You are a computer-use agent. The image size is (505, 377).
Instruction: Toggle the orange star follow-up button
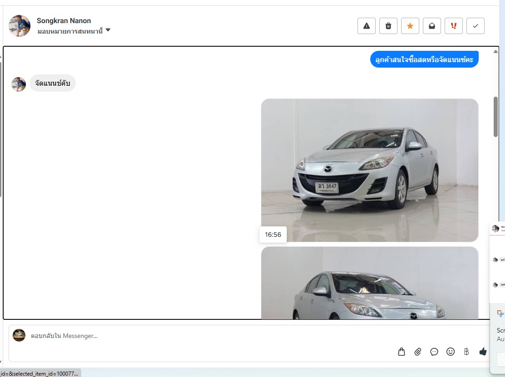[410, 26]
